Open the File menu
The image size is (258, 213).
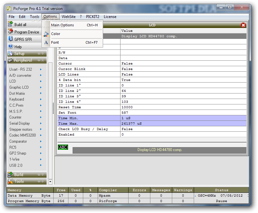(x=12, y=17)
